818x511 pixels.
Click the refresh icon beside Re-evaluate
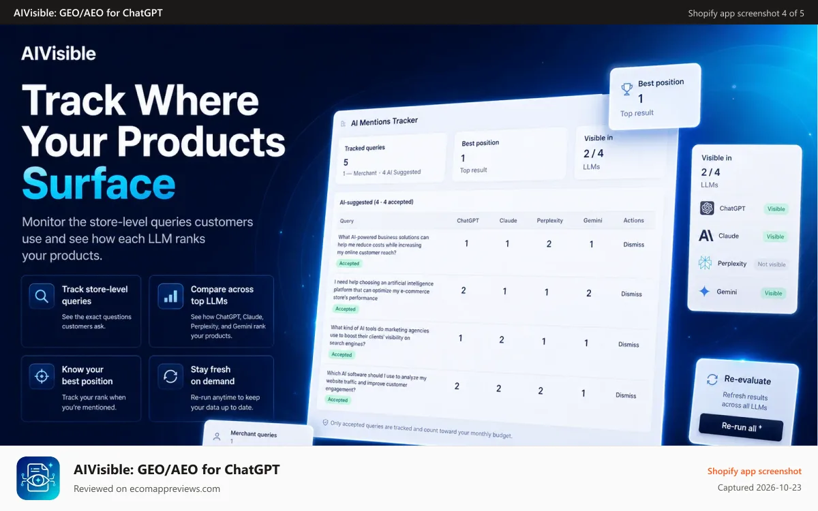[712, 379]
